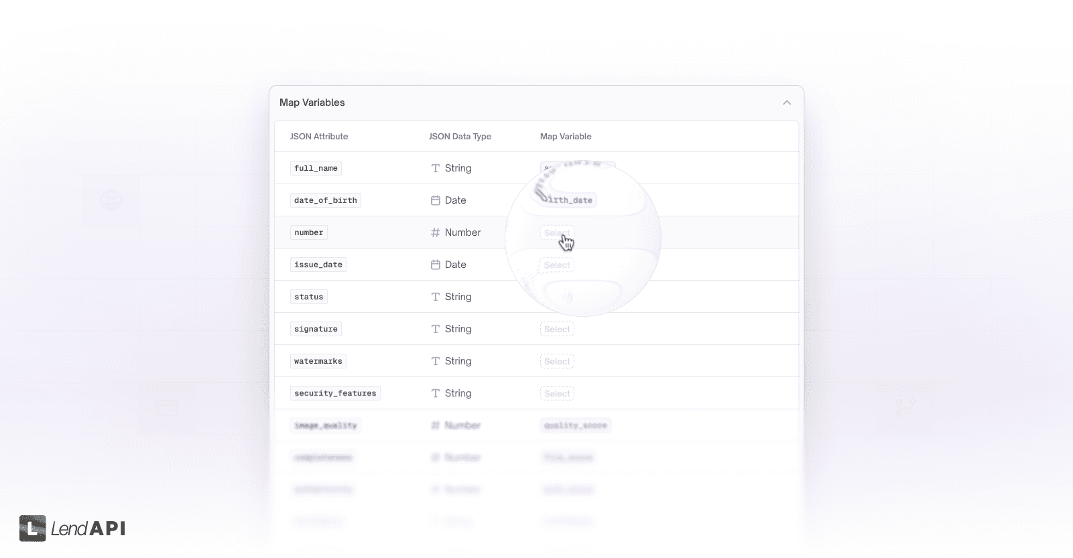Image resolution: width=1073 pixels, height=558 pixels.
Task: Click the Date label in issue_date row
Action: tap(456, 265)
